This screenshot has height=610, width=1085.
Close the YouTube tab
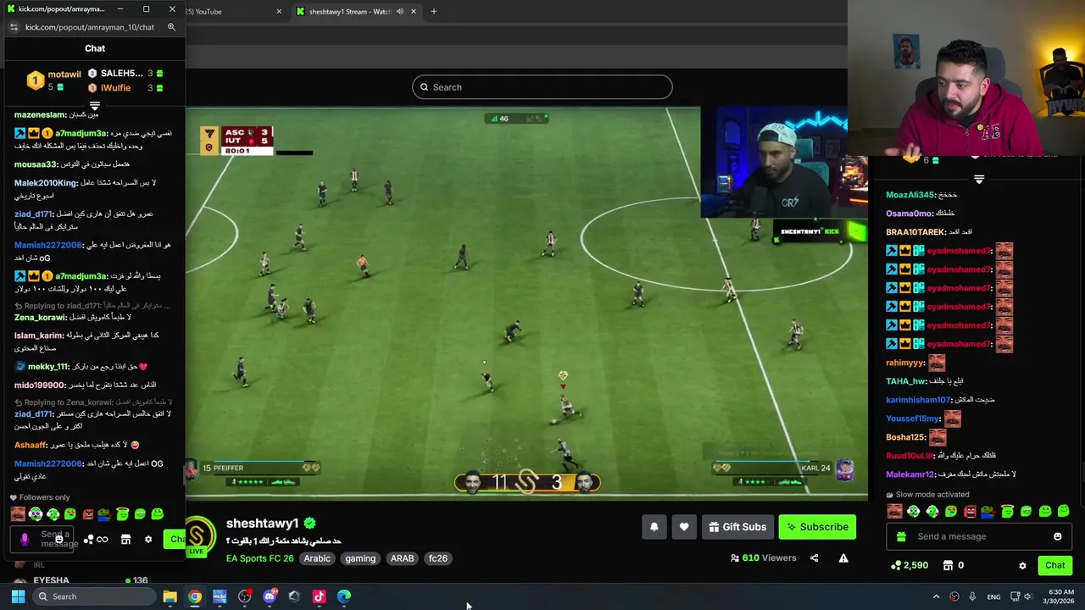pos(279,12)
